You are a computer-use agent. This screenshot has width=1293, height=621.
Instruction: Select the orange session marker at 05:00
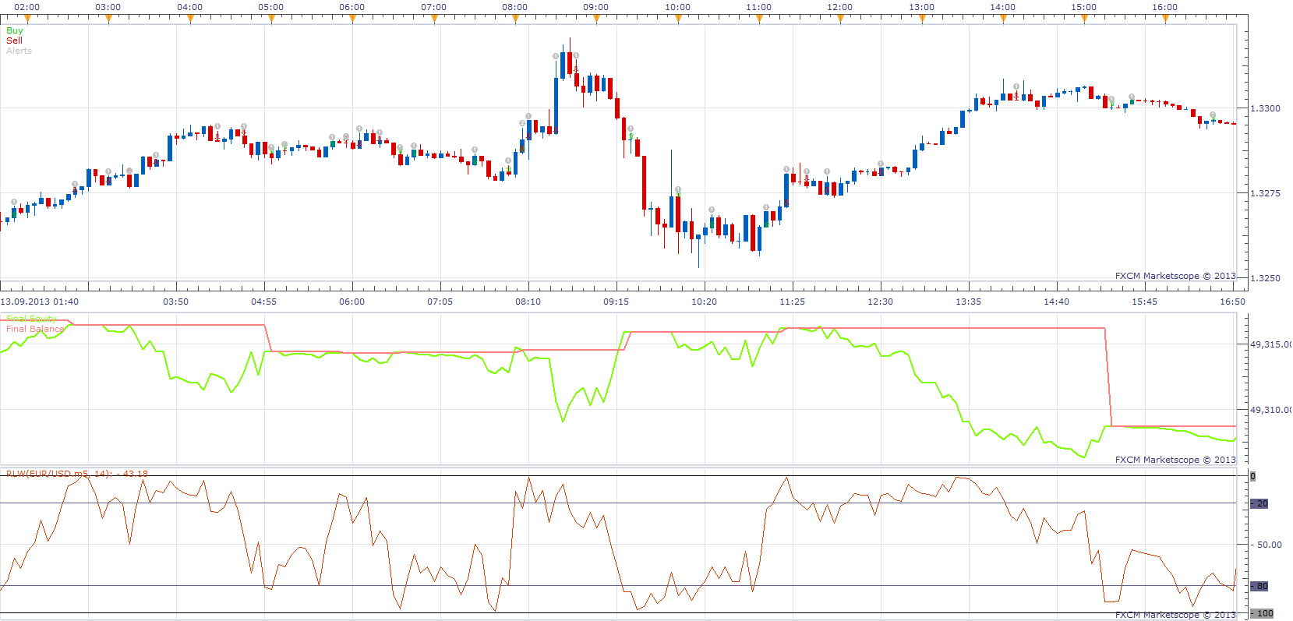coord(271,19)
